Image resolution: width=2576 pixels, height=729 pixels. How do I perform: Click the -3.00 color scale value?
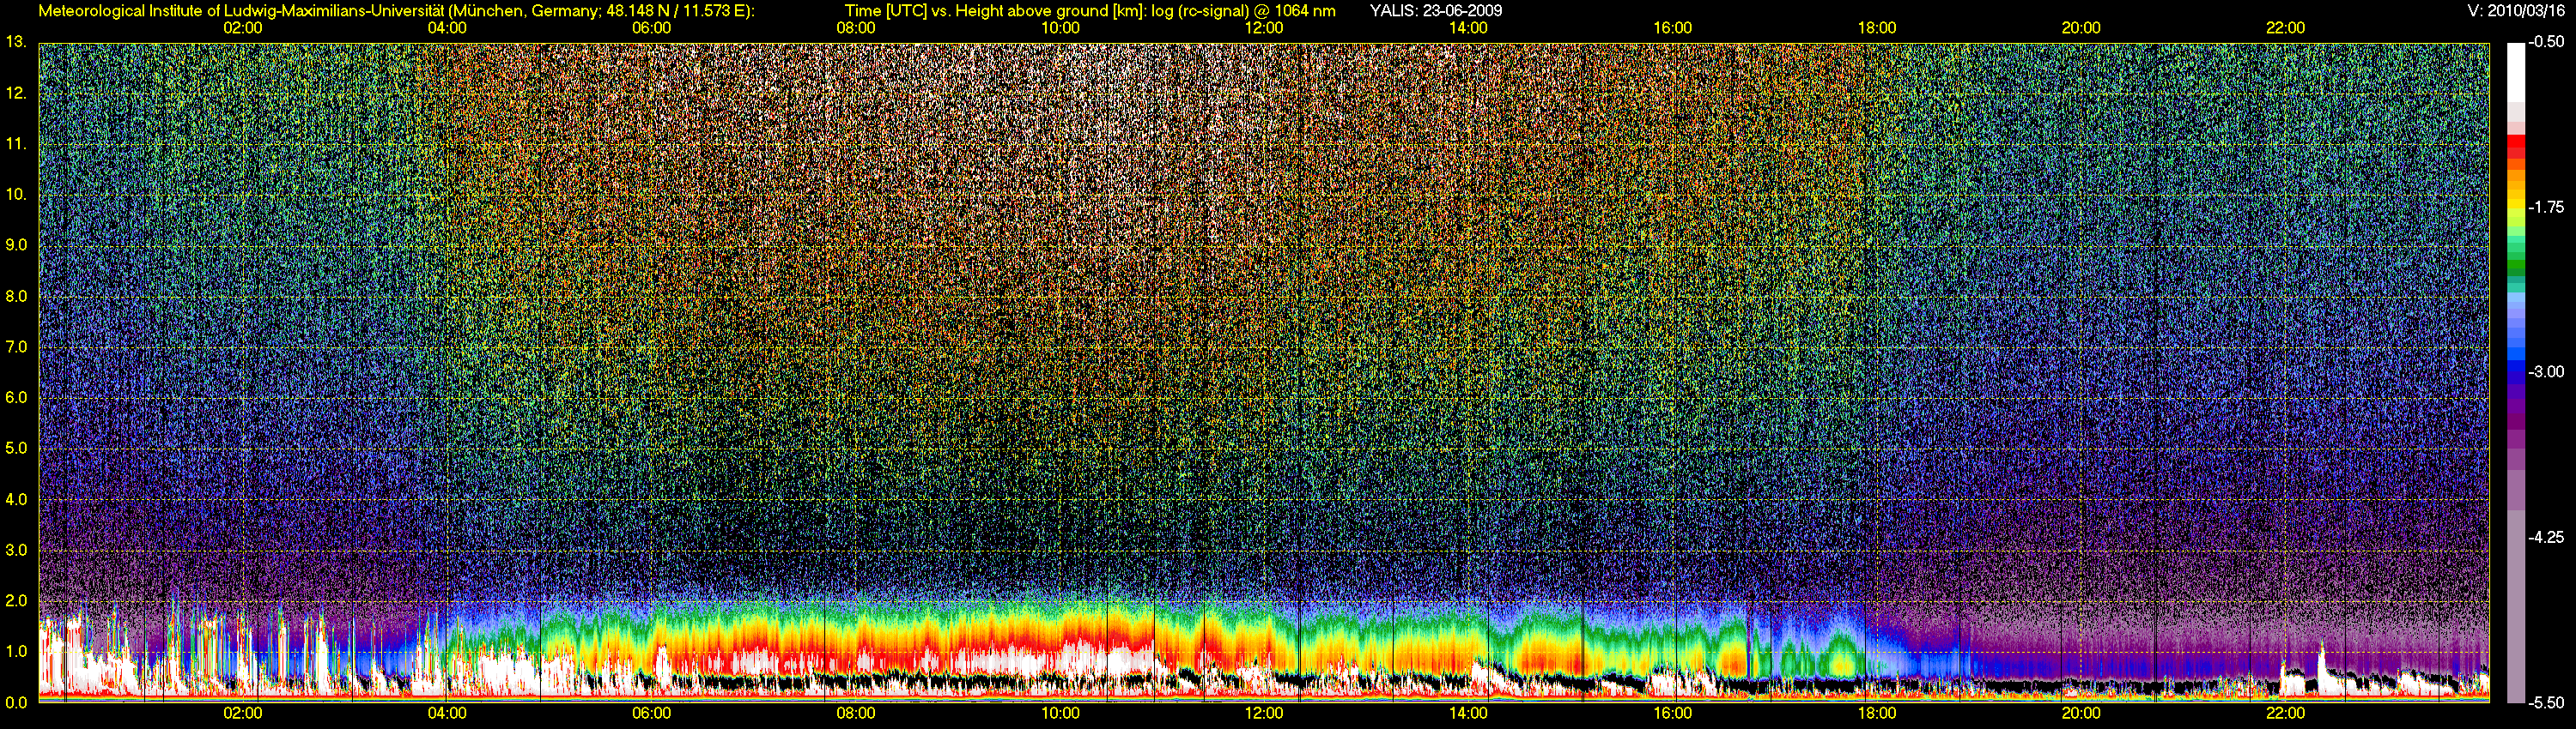tap(2546, 372)
